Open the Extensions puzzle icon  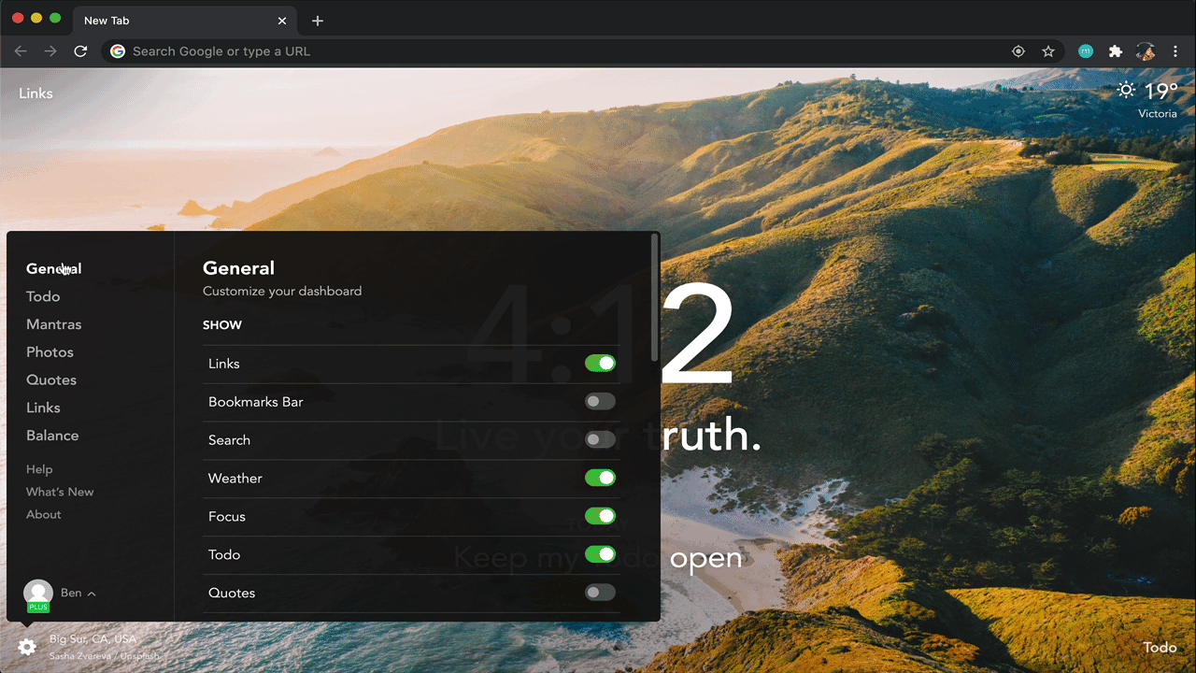(1116, 51)
